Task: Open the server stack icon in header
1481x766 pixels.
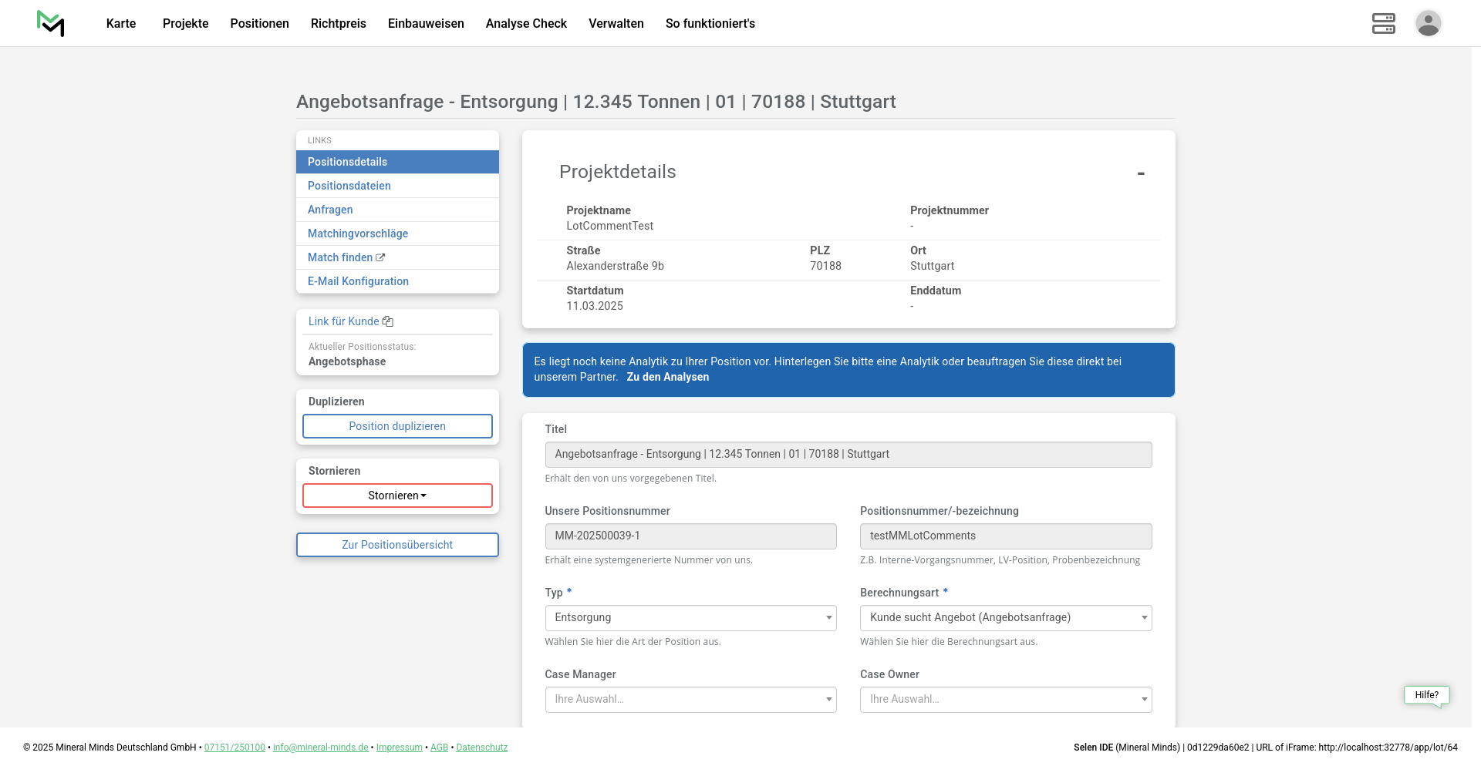Action: point(1383,23)
